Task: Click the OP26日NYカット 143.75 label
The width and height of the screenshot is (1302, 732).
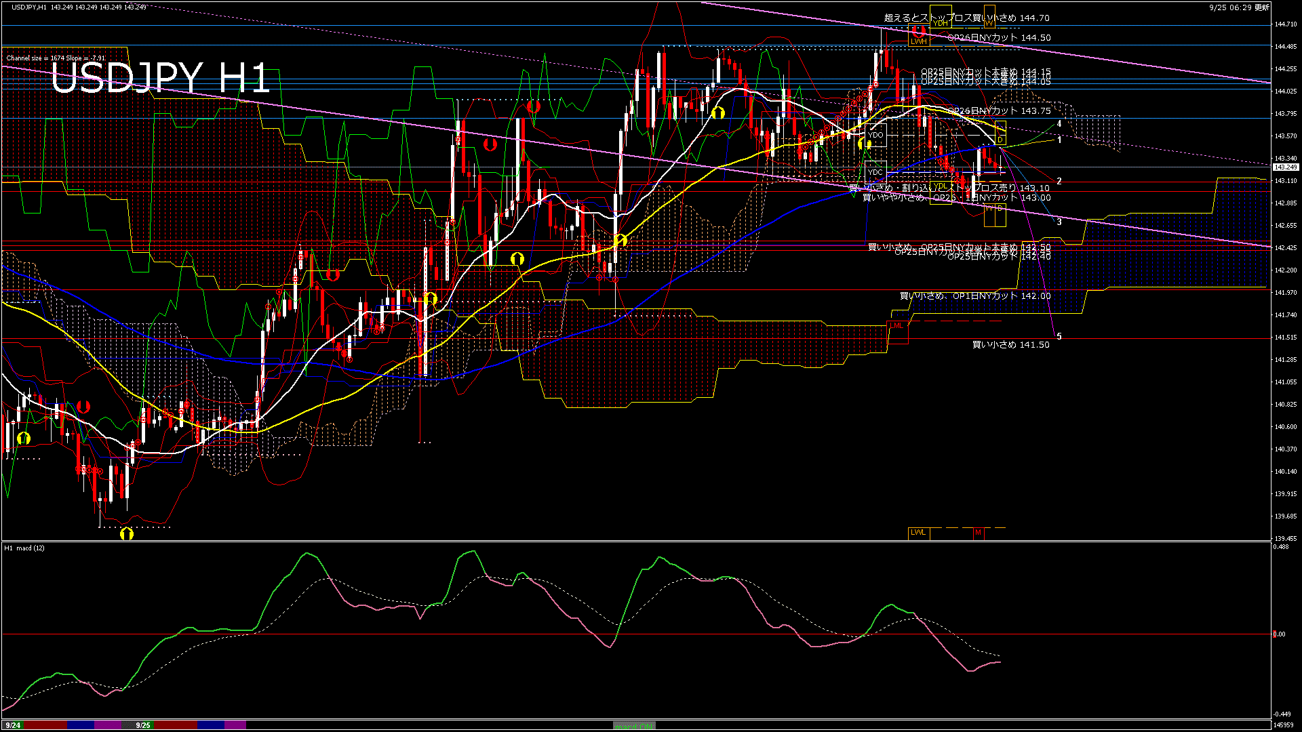Action: point(998,111)
